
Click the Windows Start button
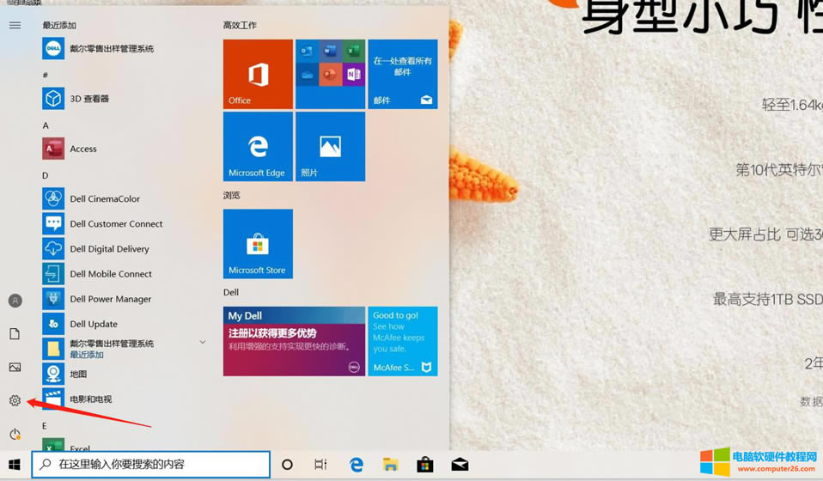[x=15, y=465]
